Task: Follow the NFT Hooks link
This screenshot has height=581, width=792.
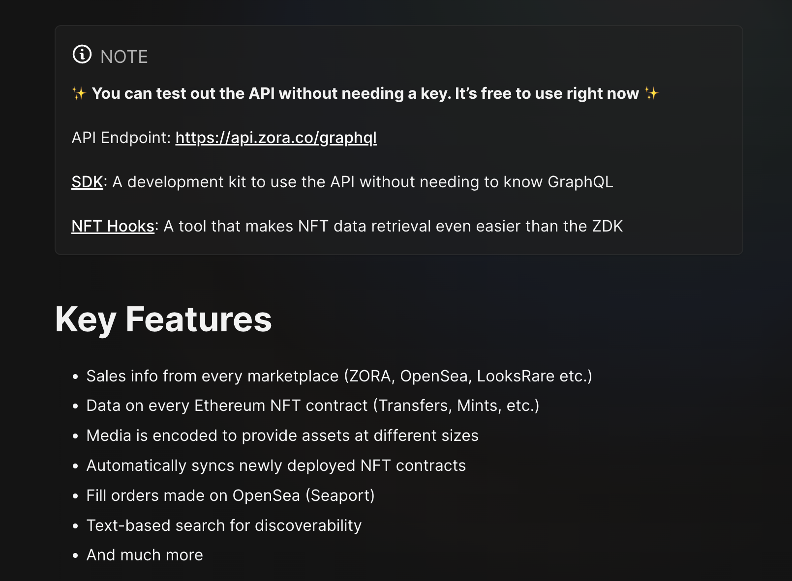Action: coord(113,226)
